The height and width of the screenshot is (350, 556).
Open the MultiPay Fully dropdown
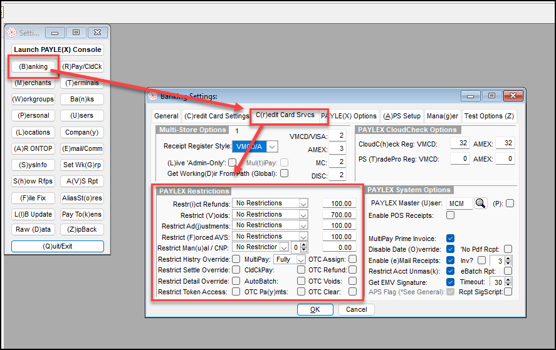[x=301, y=259]
